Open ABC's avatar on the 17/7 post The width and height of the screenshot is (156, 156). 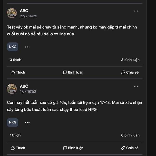tap(12, 89)
